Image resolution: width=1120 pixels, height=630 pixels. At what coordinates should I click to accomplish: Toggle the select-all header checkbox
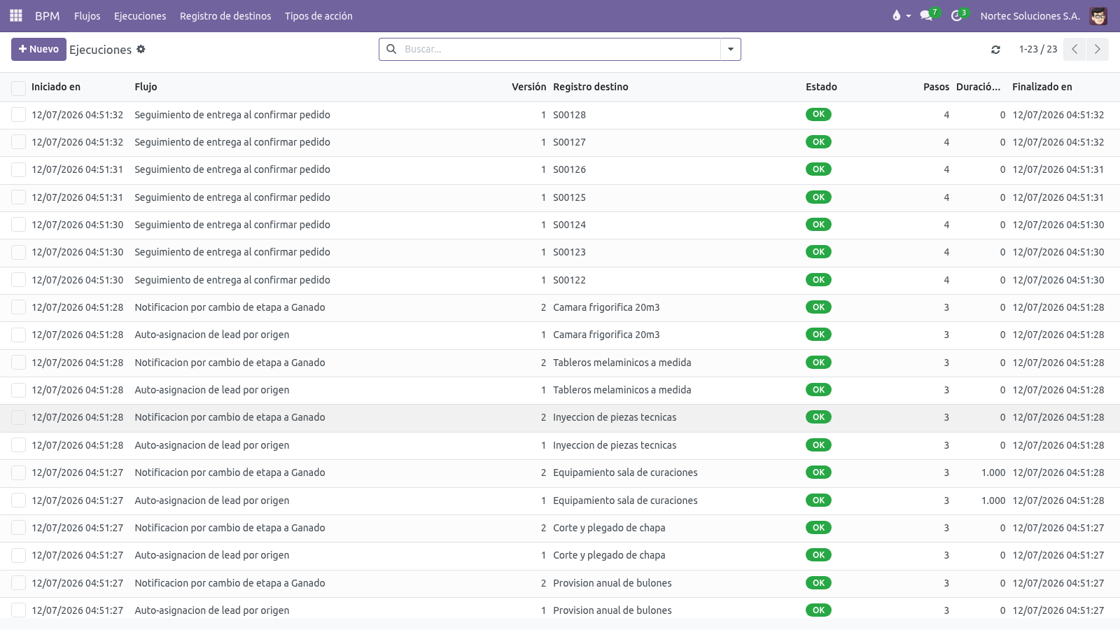tap(18, 87)
